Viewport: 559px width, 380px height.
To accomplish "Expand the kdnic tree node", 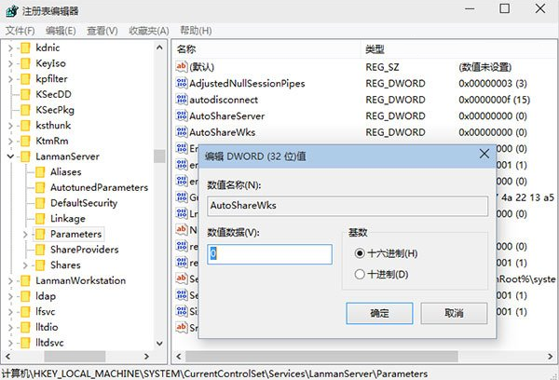I will [10, 47].
